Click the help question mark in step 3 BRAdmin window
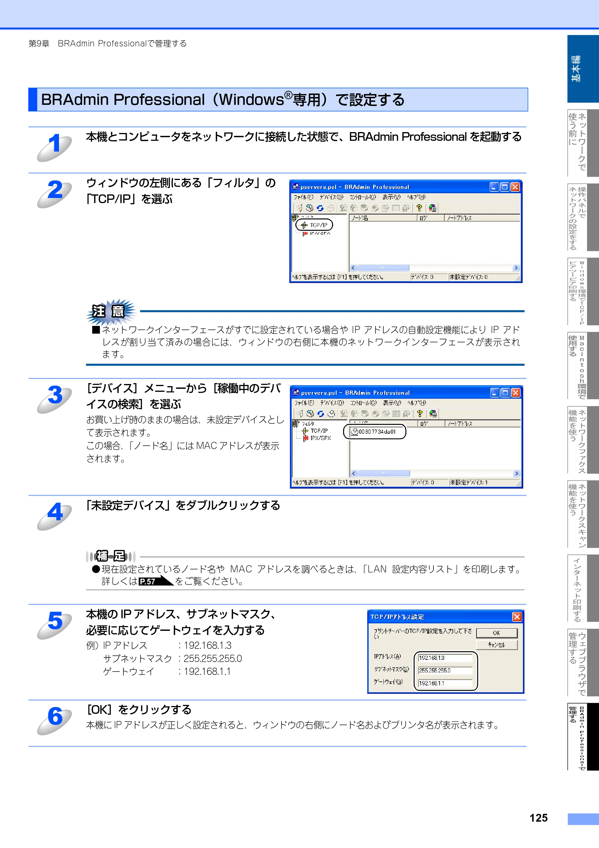Screen dimensions: 599x848 pyautogui.click(x=420, y=414)
